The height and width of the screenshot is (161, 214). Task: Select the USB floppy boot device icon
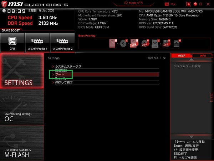tap(166, 43)
